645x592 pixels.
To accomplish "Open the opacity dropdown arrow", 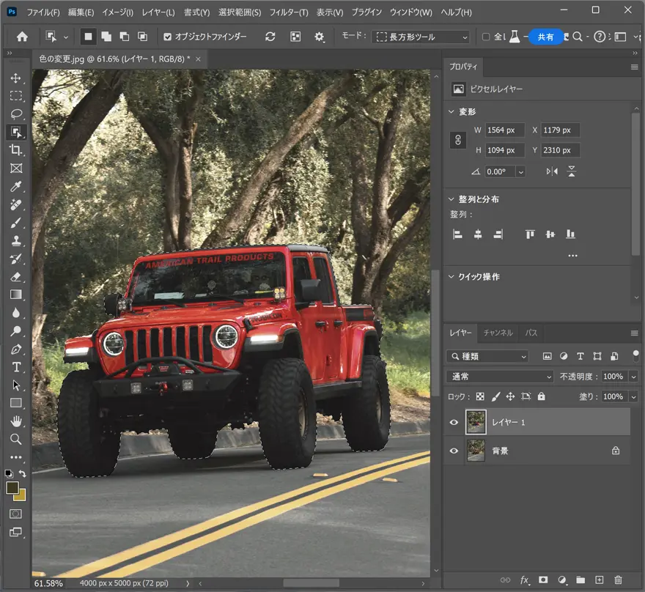I will pyautogui.click(x=633, y=377).
